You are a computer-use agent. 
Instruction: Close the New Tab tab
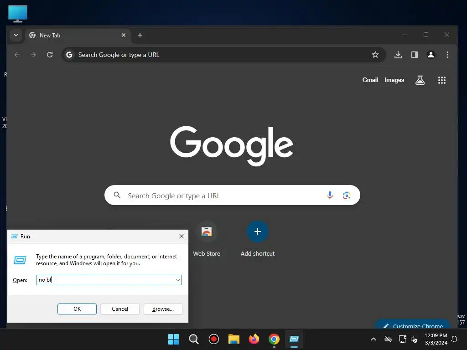124,35
